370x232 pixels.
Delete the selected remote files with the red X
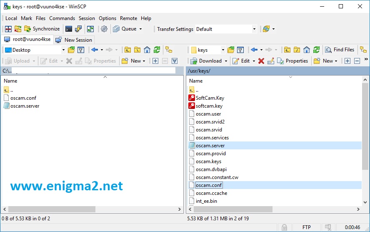pos(261,61)
